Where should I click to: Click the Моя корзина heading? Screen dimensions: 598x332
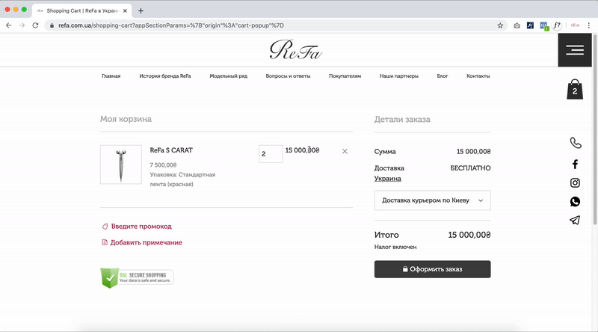coord(126,119)
